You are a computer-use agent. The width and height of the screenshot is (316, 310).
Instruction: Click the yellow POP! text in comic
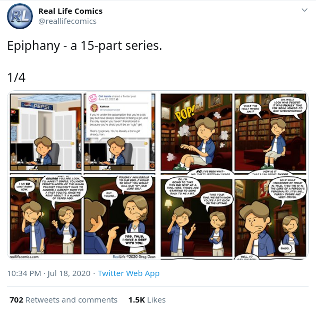[x=185, y=115]
